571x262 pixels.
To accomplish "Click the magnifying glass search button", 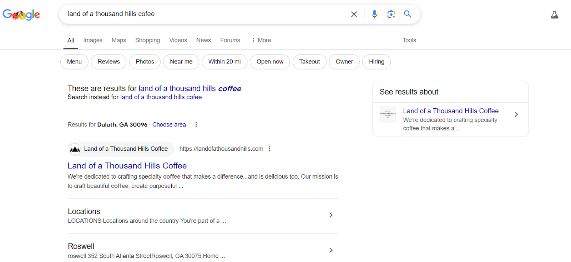I will [x=408, y=14].
